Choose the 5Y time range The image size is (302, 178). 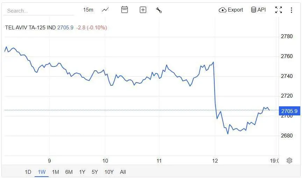tap(95, 172)
